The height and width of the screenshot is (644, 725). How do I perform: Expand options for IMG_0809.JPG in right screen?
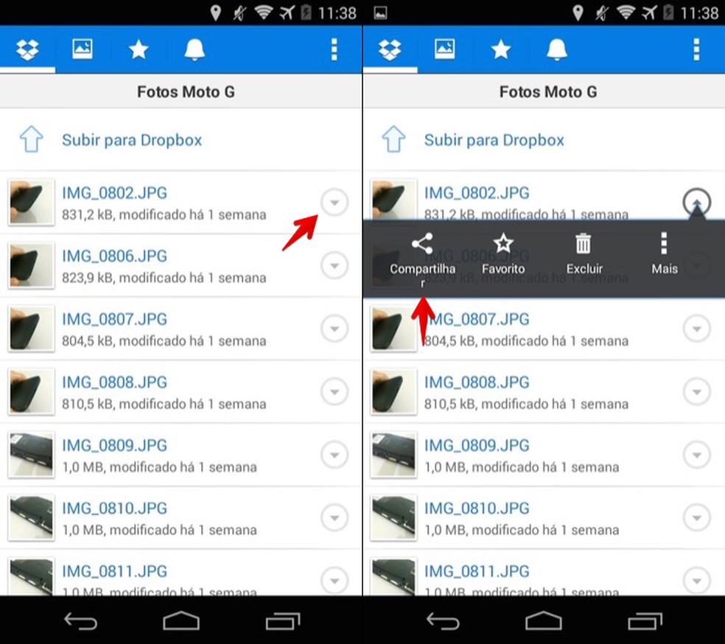[697, 455]
